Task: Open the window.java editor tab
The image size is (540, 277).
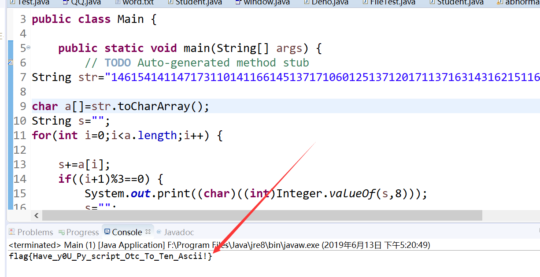Action: [x=262, y=2]
